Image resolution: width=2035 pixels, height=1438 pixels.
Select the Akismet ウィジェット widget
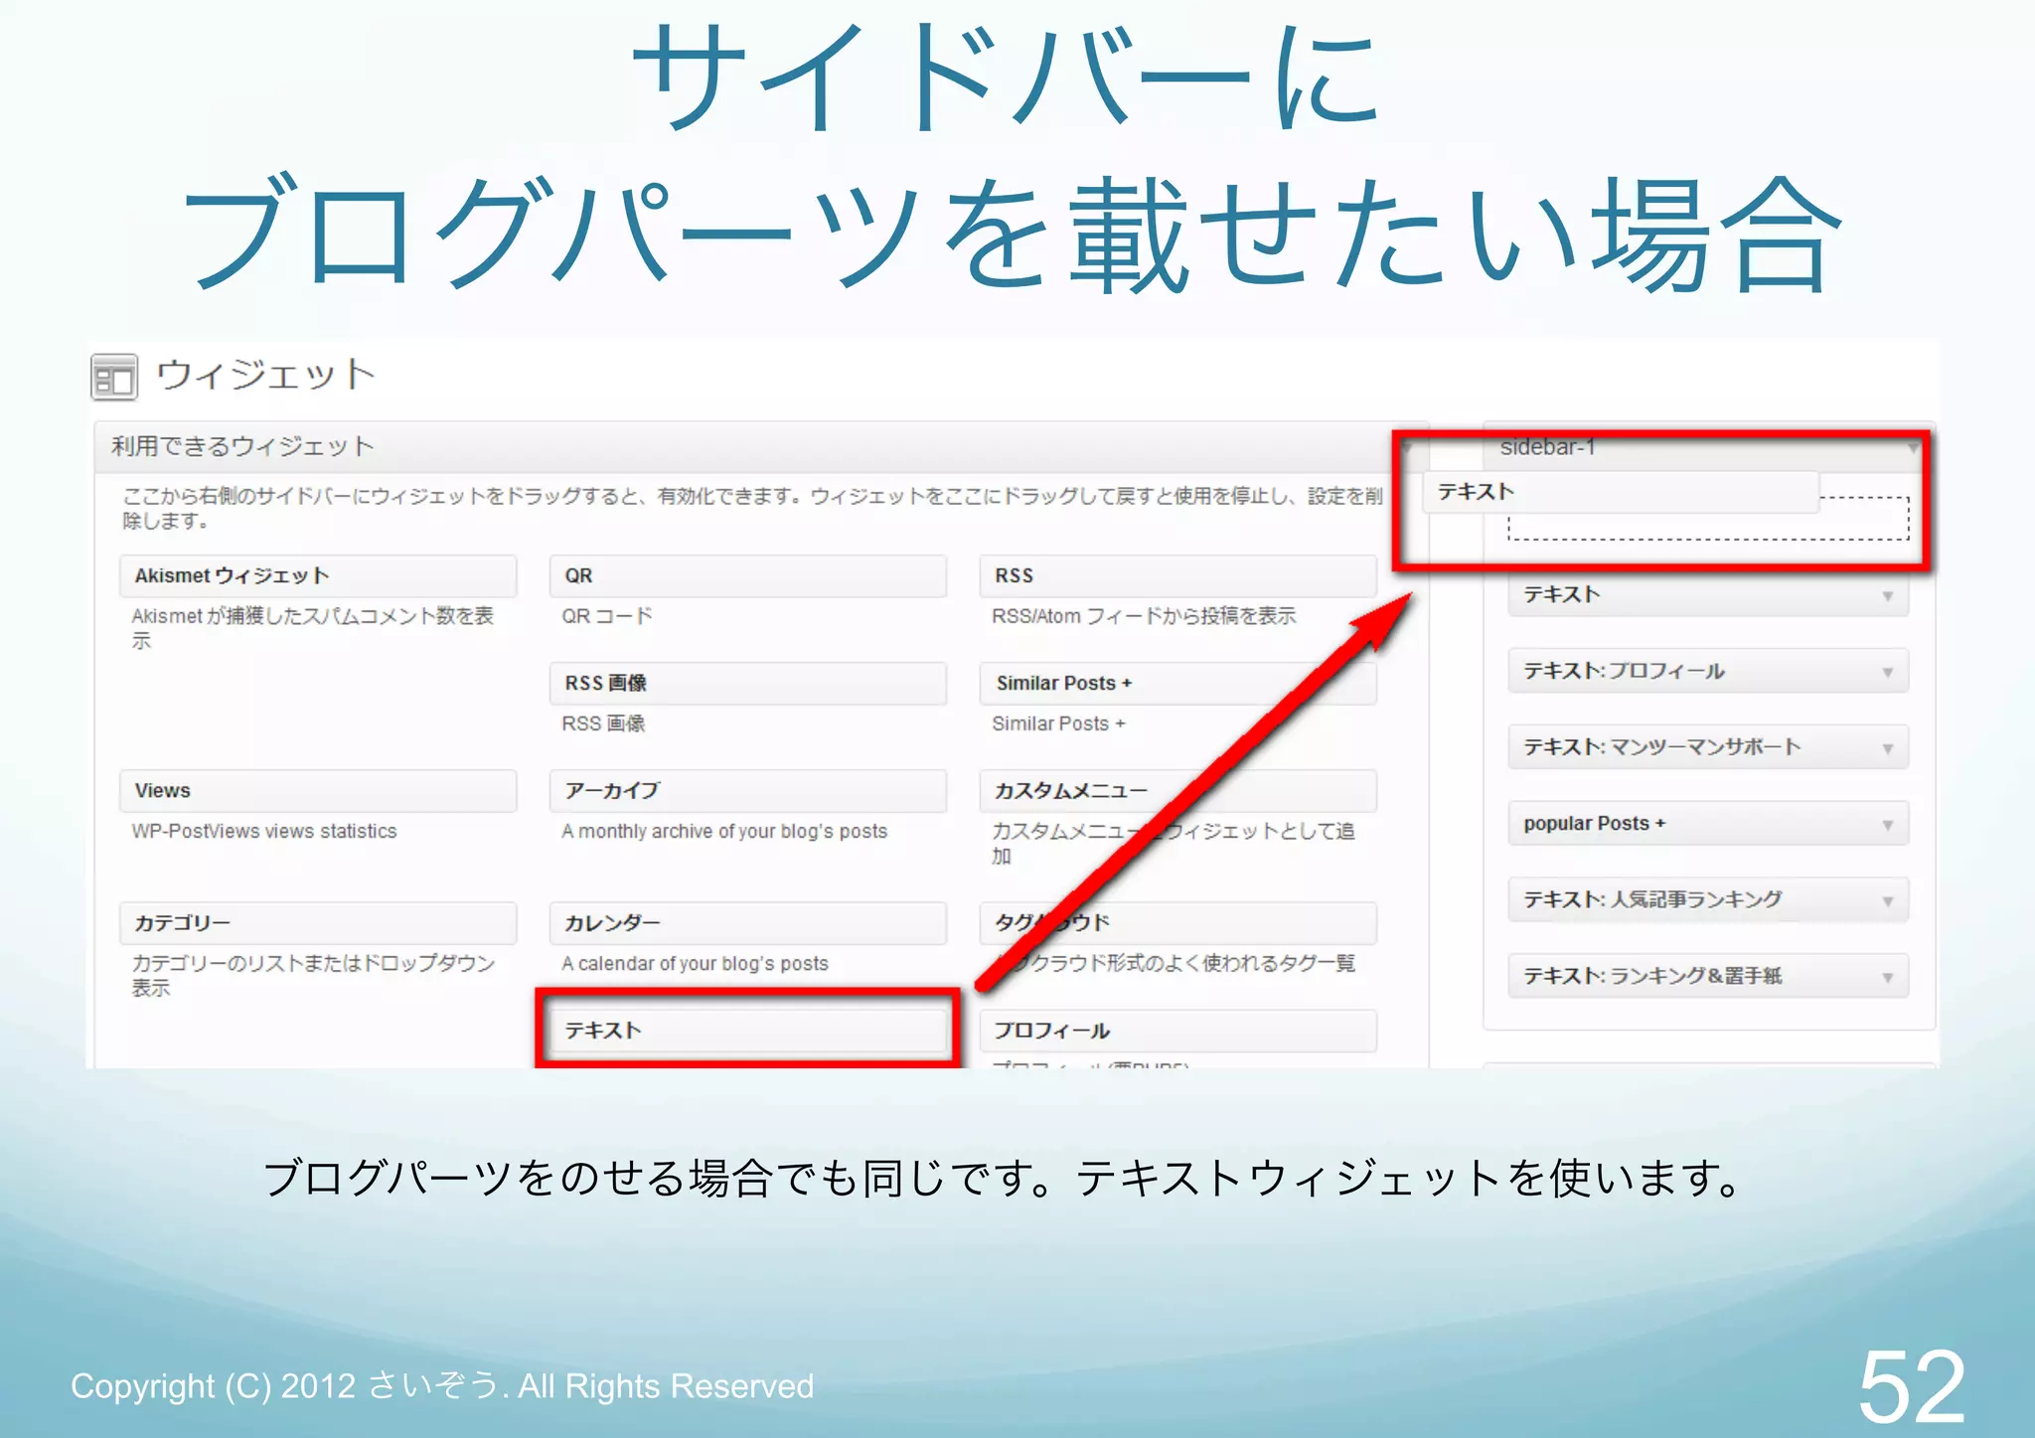tap(318, 576)
